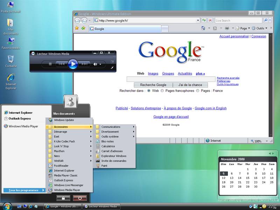Click Add to Favorites icon
280x210 pixels.
pyautogui.click(x=83, y=28)
